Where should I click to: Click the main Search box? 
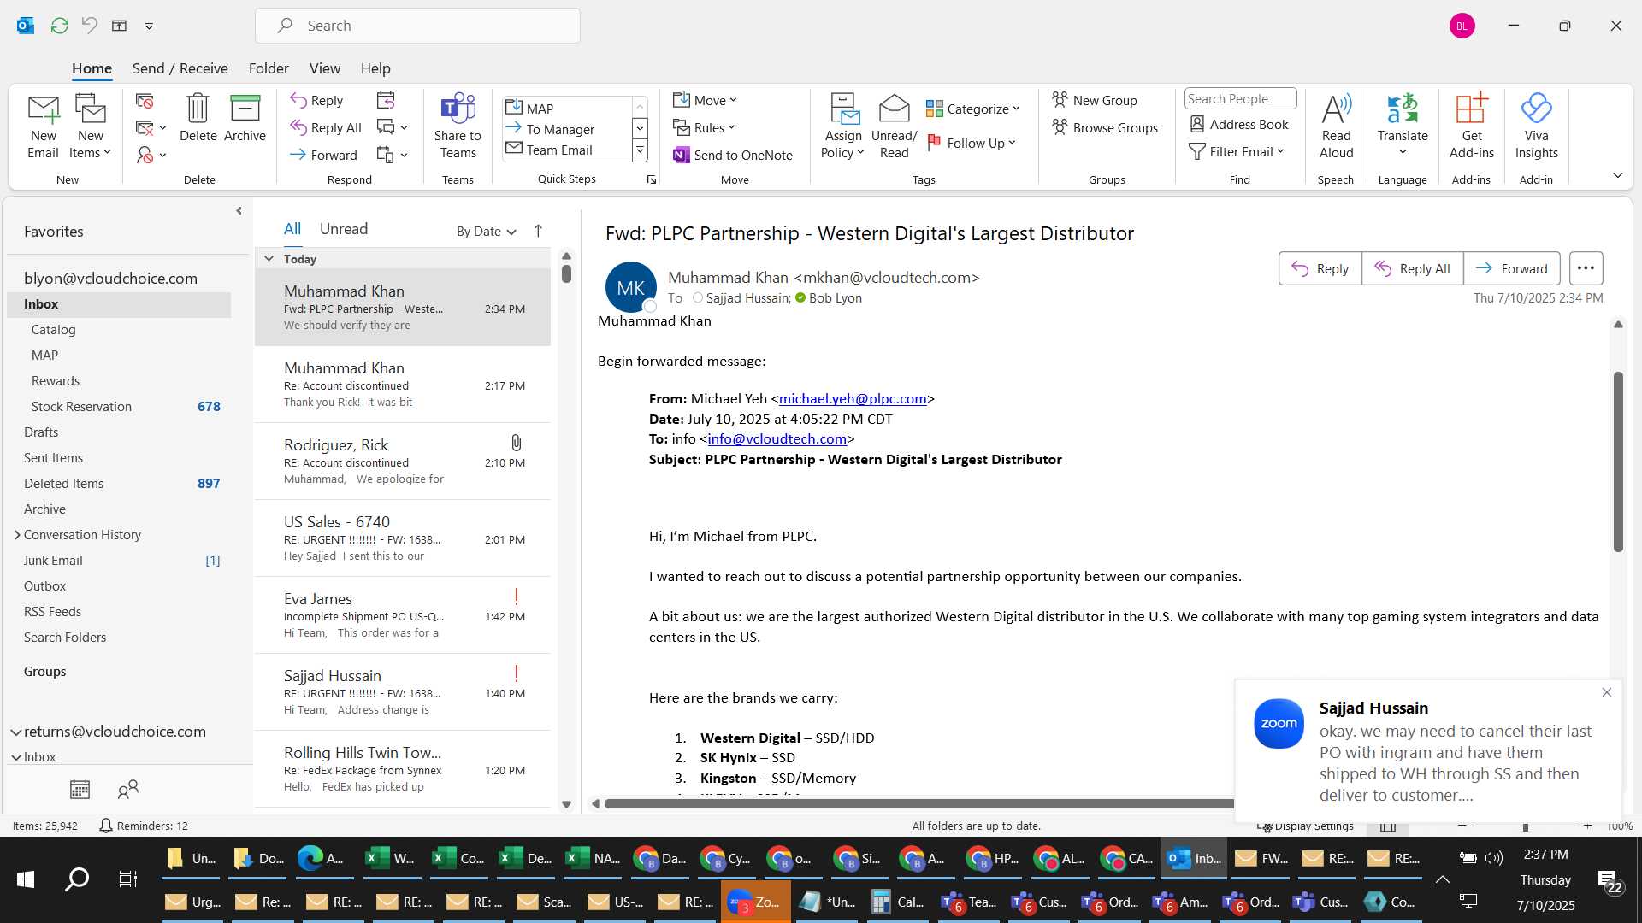tap(417, 26)
